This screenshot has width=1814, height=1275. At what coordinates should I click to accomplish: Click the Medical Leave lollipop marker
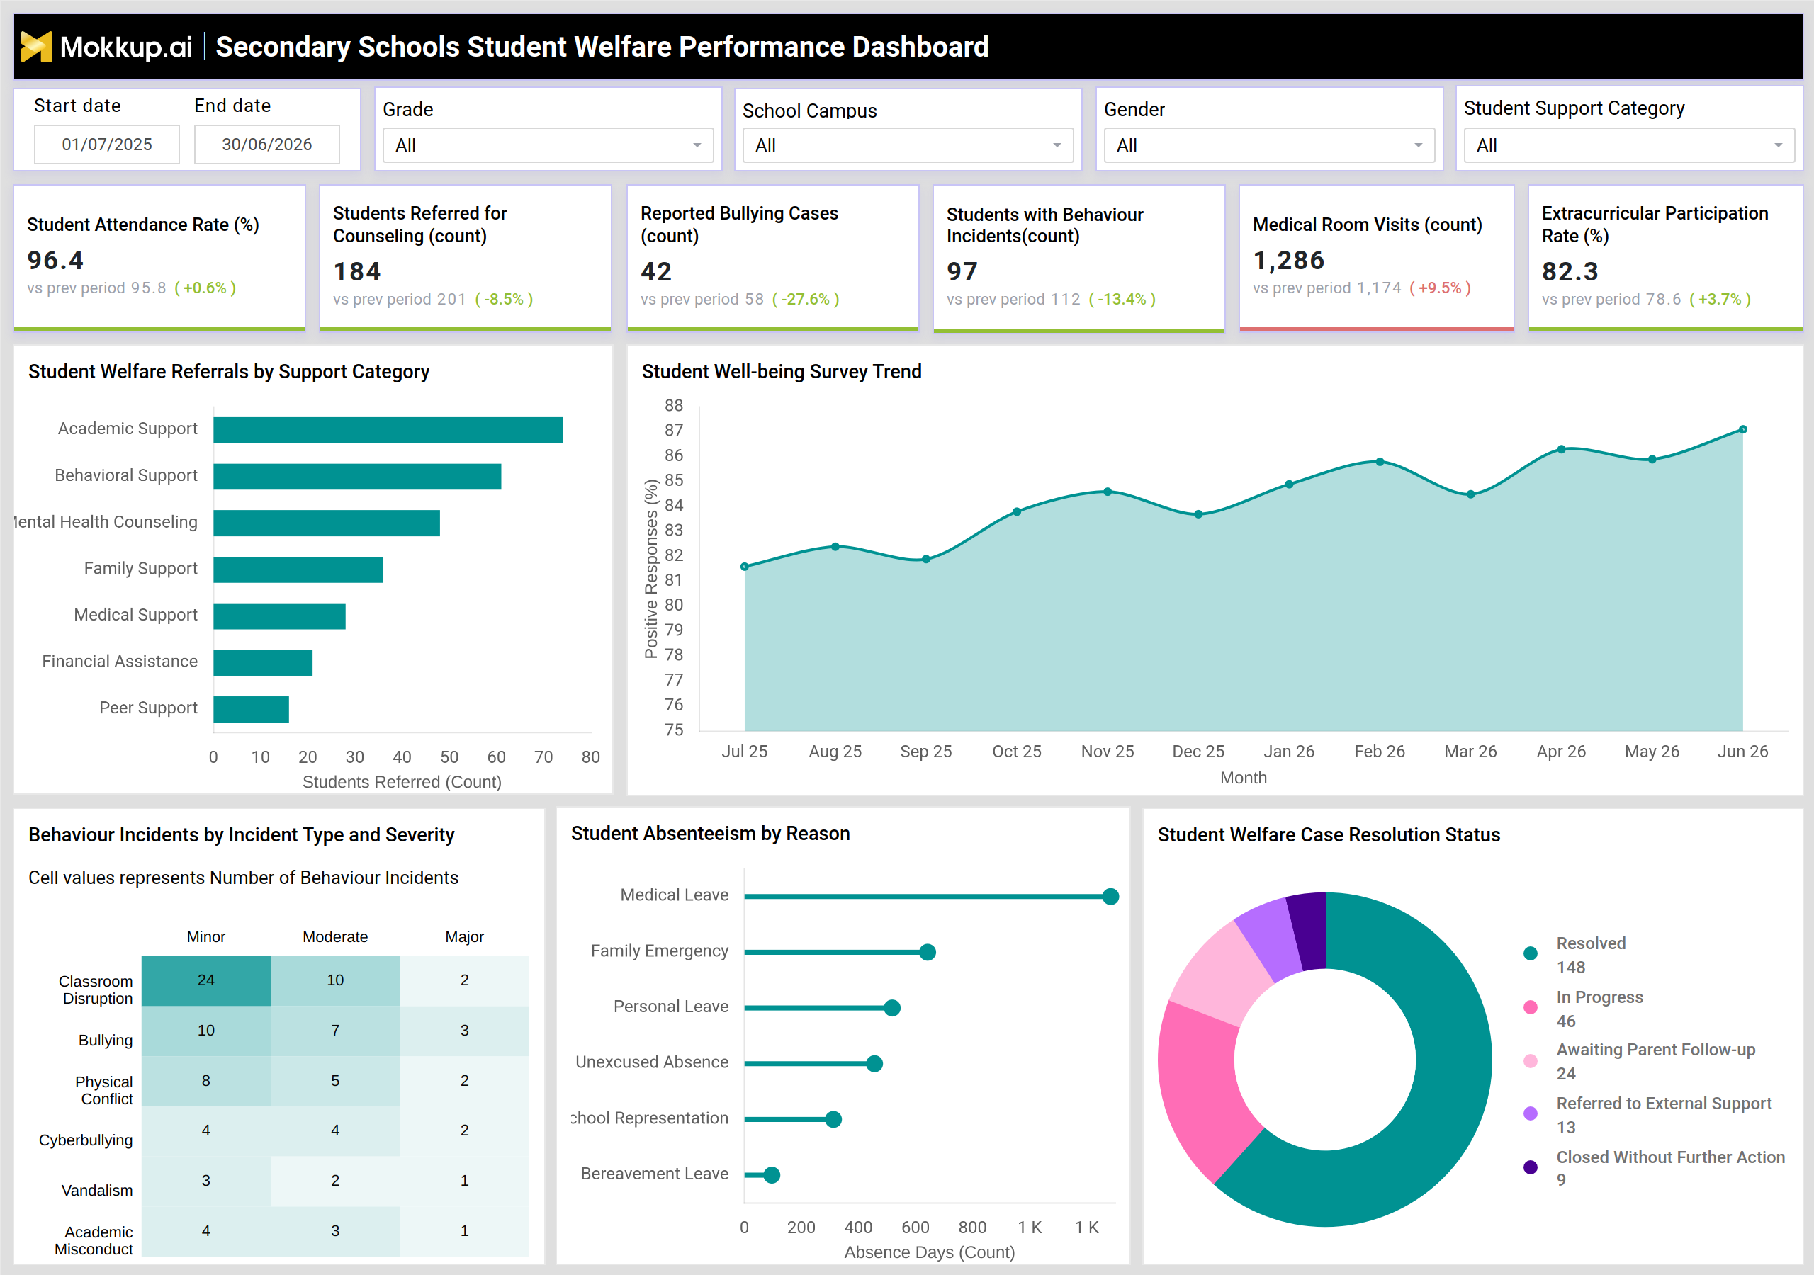coord(1110,897)
